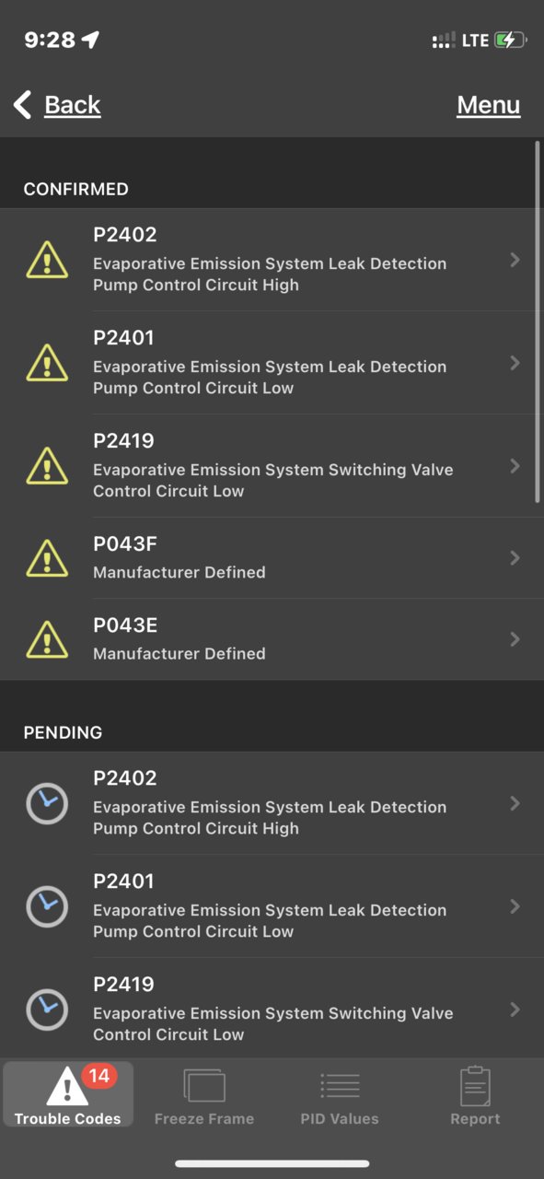Open confirmed P2402 code description
The image size is (544, 1179).
point(270,274)
